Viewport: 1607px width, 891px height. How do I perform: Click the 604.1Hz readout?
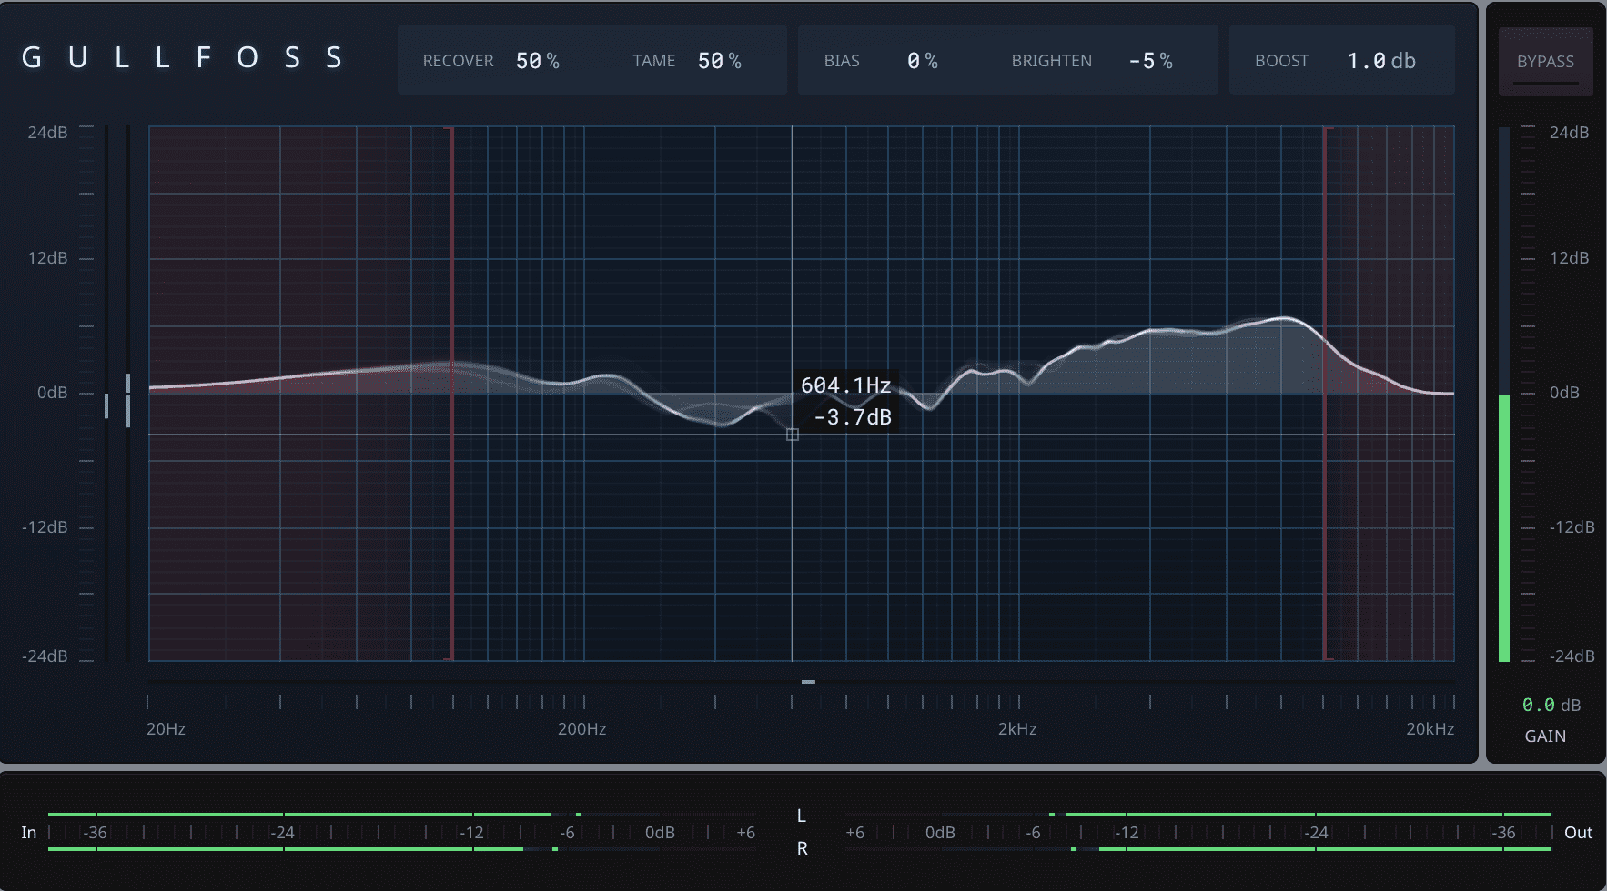[845, 385]
